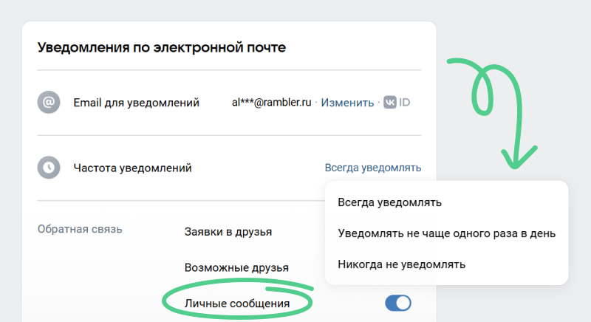Click the Обратная связь section label
591x322 pixels.
(x=79, y=229)
